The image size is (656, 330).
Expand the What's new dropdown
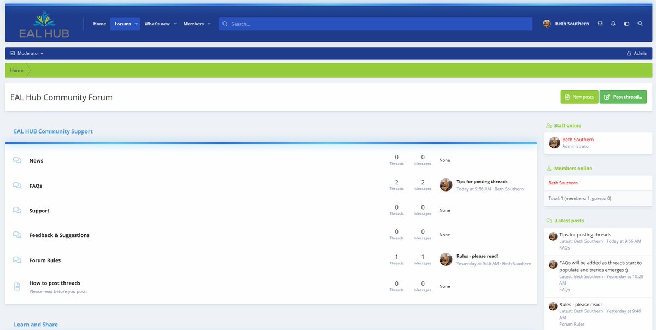tap(175, 24)
